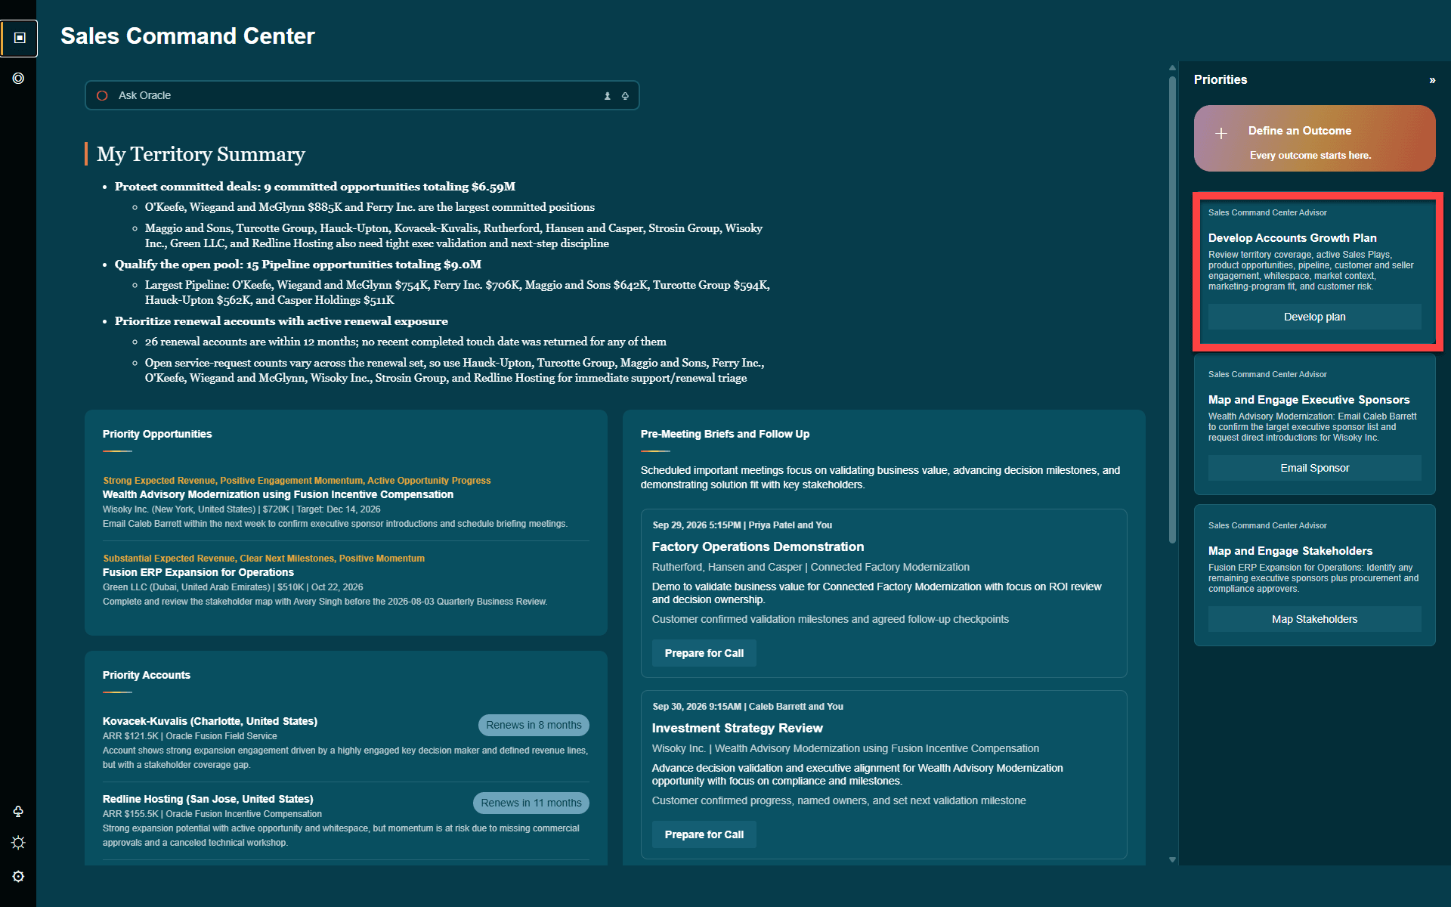Collapse the Priorities panel with double chevron
Screen dimensions: 1451x907
[x=1432, y=80]
